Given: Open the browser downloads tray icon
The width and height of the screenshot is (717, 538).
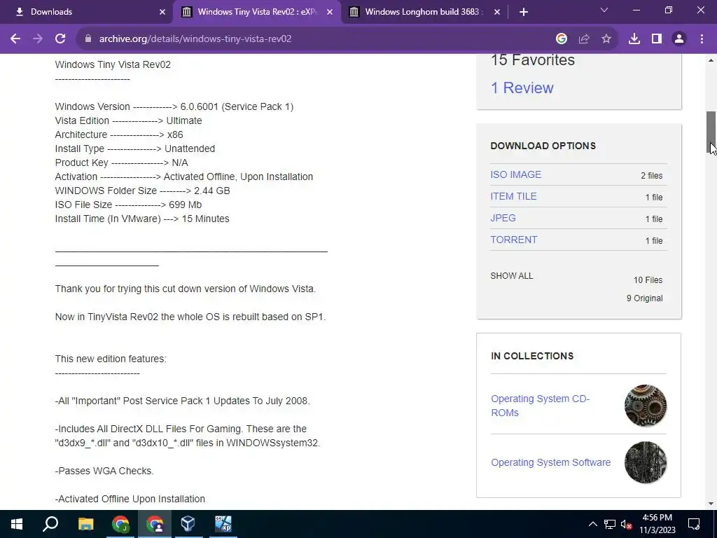Looking at the screenshot, I should (634, 39).
